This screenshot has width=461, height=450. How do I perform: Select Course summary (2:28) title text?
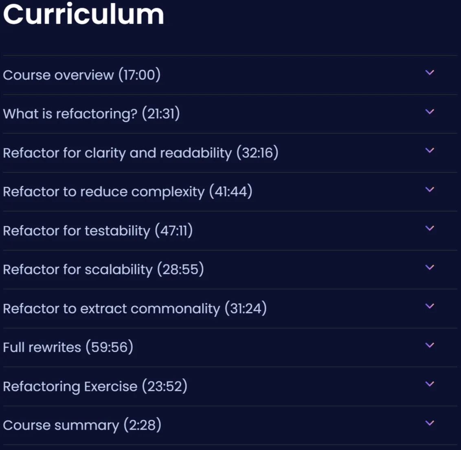pos(82,425)
